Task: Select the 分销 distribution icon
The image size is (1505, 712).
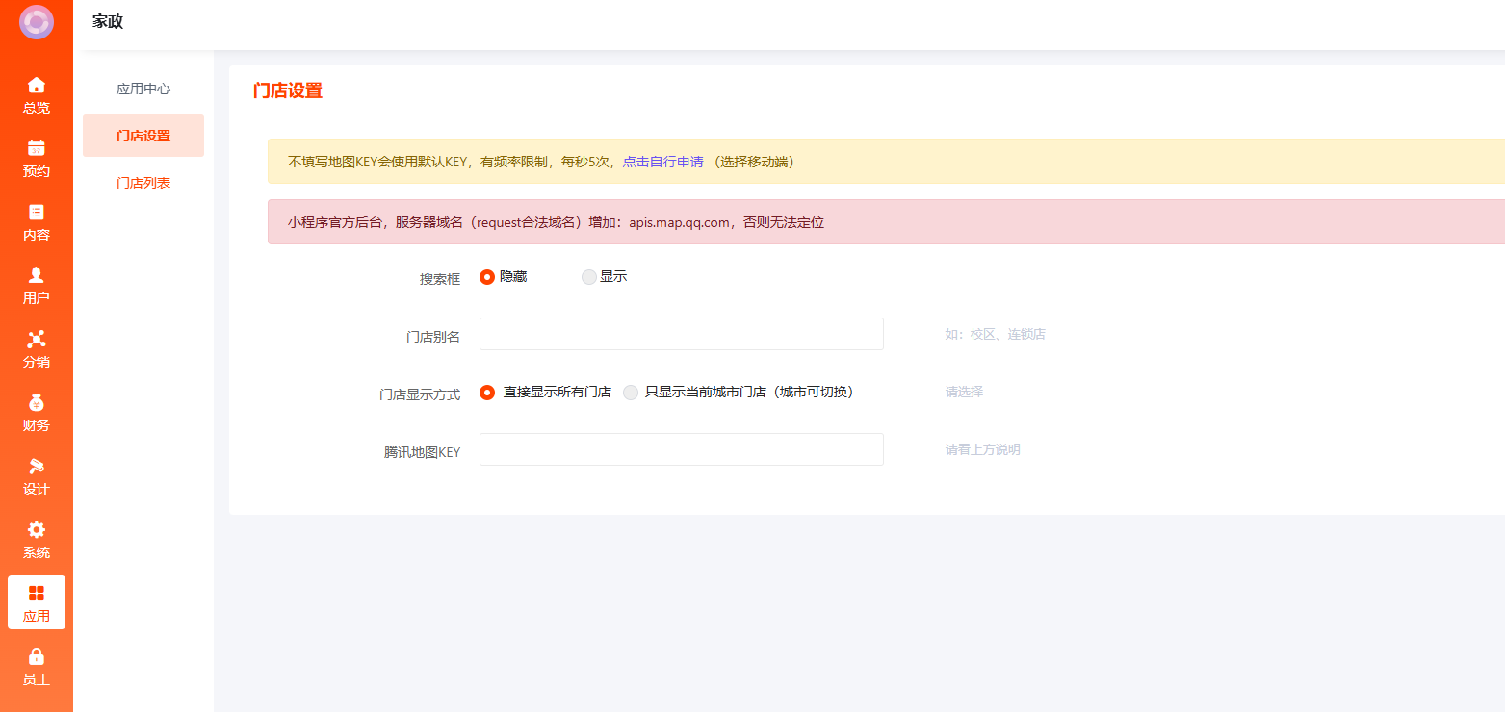Action: [x=37, y=339]
